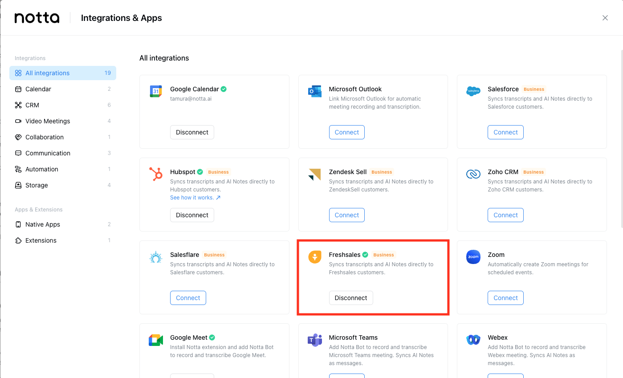
Task: Click the CRM sidebar icon
Action: 18,105
